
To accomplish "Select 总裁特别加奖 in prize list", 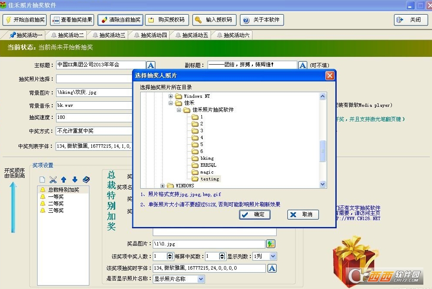I will pyautogui.click(x=63, y=190).
